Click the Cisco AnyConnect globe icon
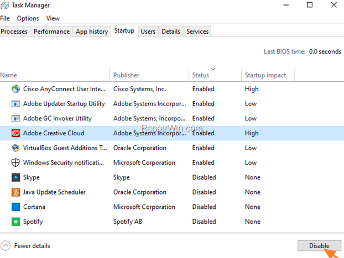This screenshot has height=258, width=344. tap(15, 89)
